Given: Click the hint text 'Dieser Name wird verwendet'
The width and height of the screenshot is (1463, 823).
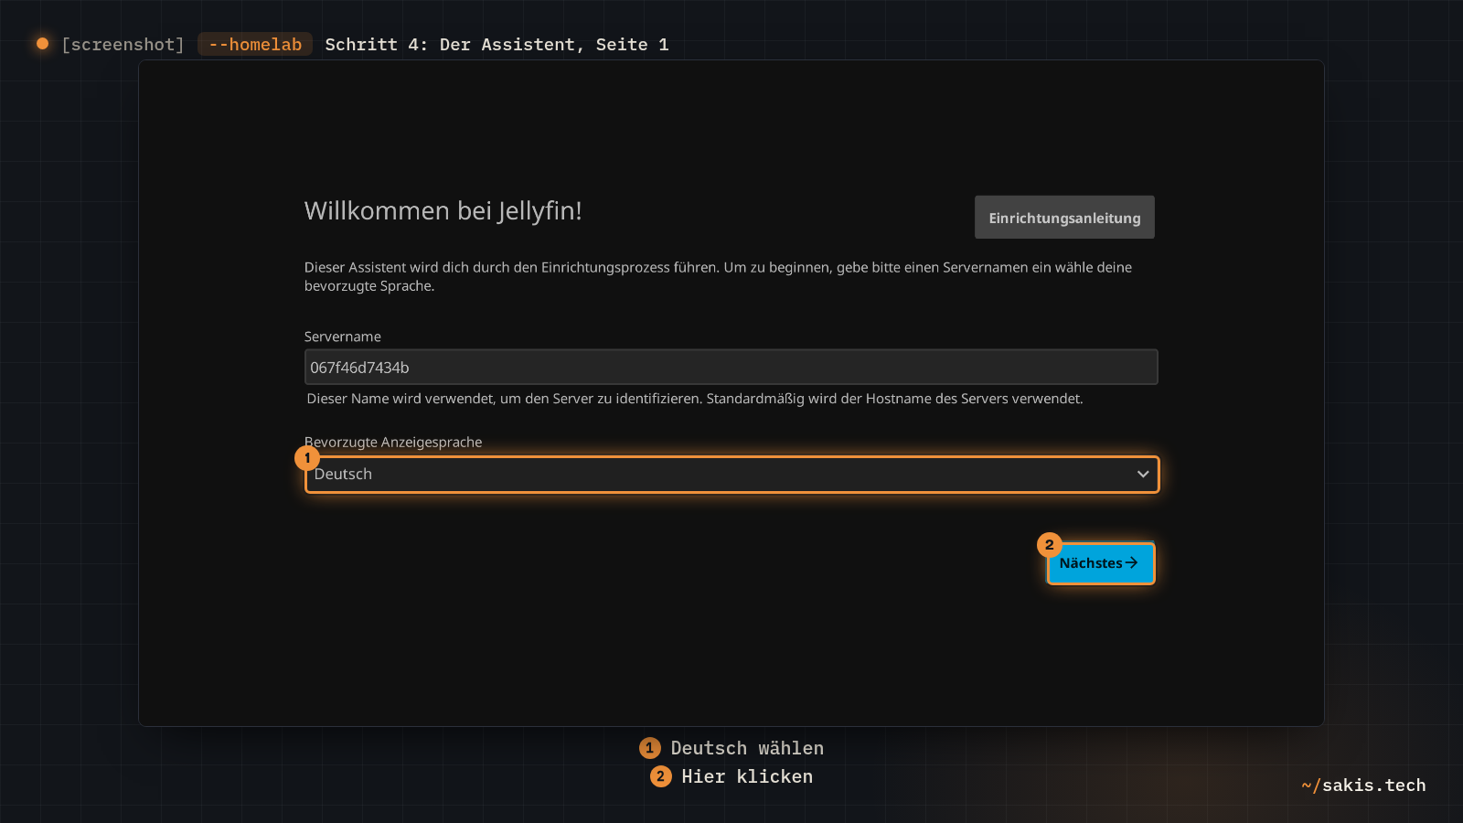Looking at the screenshot, I should tap(695, 399).
